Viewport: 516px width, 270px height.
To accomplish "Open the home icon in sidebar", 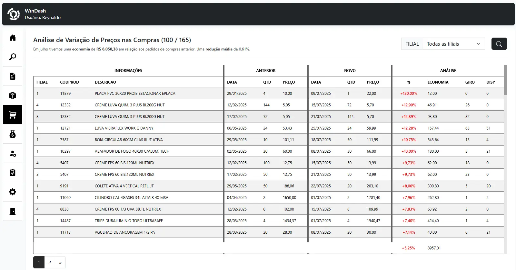I will (13, 38).
